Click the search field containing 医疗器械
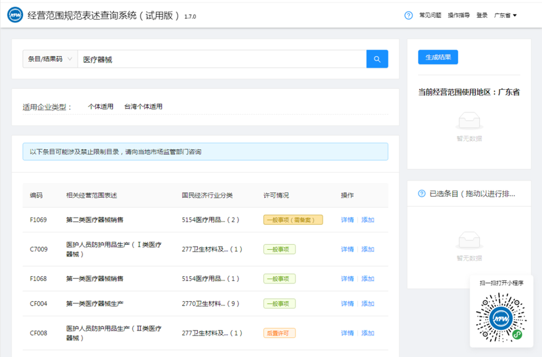 pyautogui.click(x=222, y=59)
